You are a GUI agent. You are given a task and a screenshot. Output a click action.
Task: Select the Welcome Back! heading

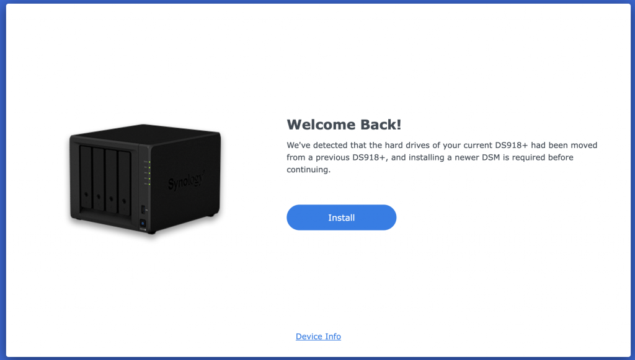(x=344, y=124)
